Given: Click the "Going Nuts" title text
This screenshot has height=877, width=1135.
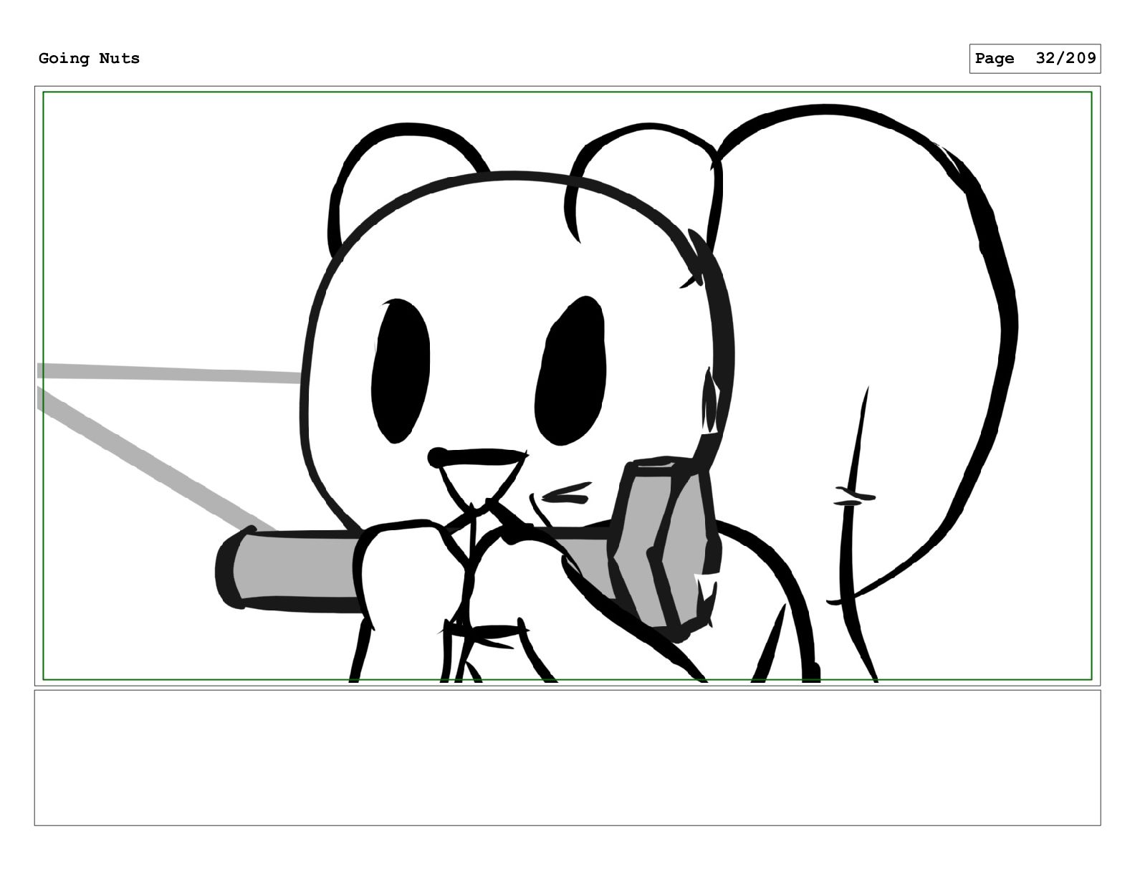Looking at the screenshot, I should (x=89, y=59).
